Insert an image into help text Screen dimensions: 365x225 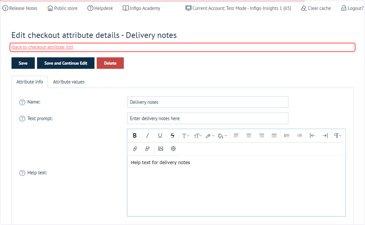point(161,149)
